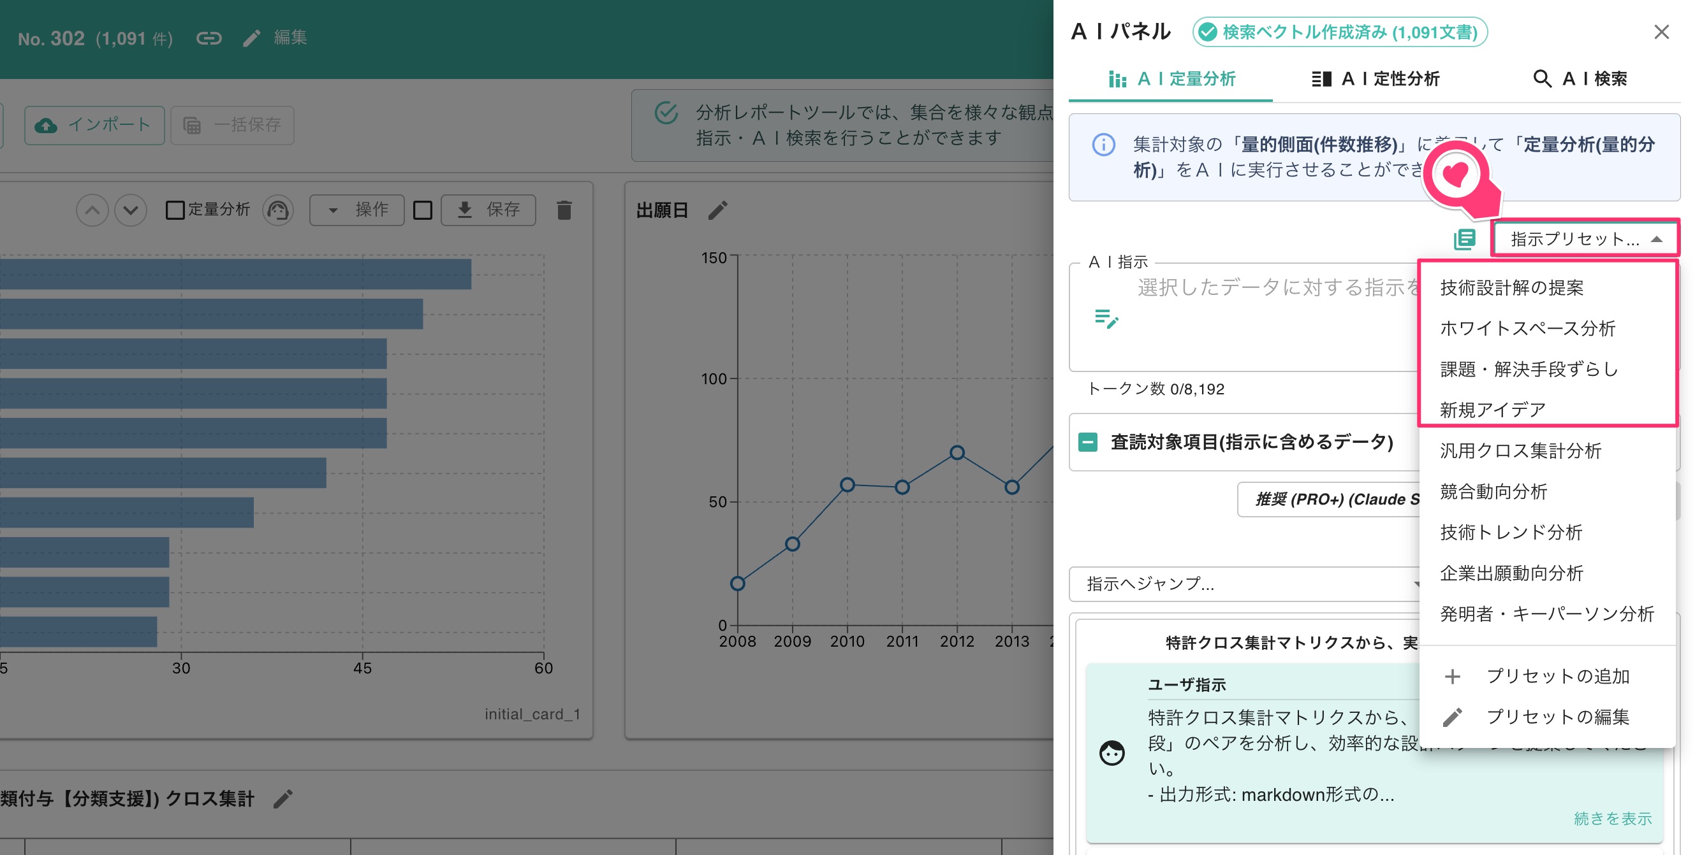Switch to the AI定性分析 tab
The height and width of the screenshot is (855, 1695).
1376,79
